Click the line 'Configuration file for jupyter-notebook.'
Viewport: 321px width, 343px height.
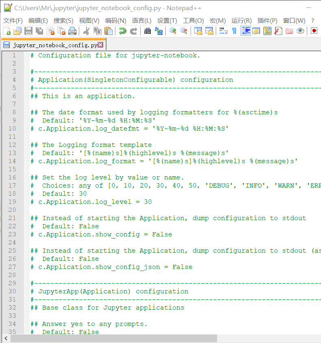click(119, 55)
